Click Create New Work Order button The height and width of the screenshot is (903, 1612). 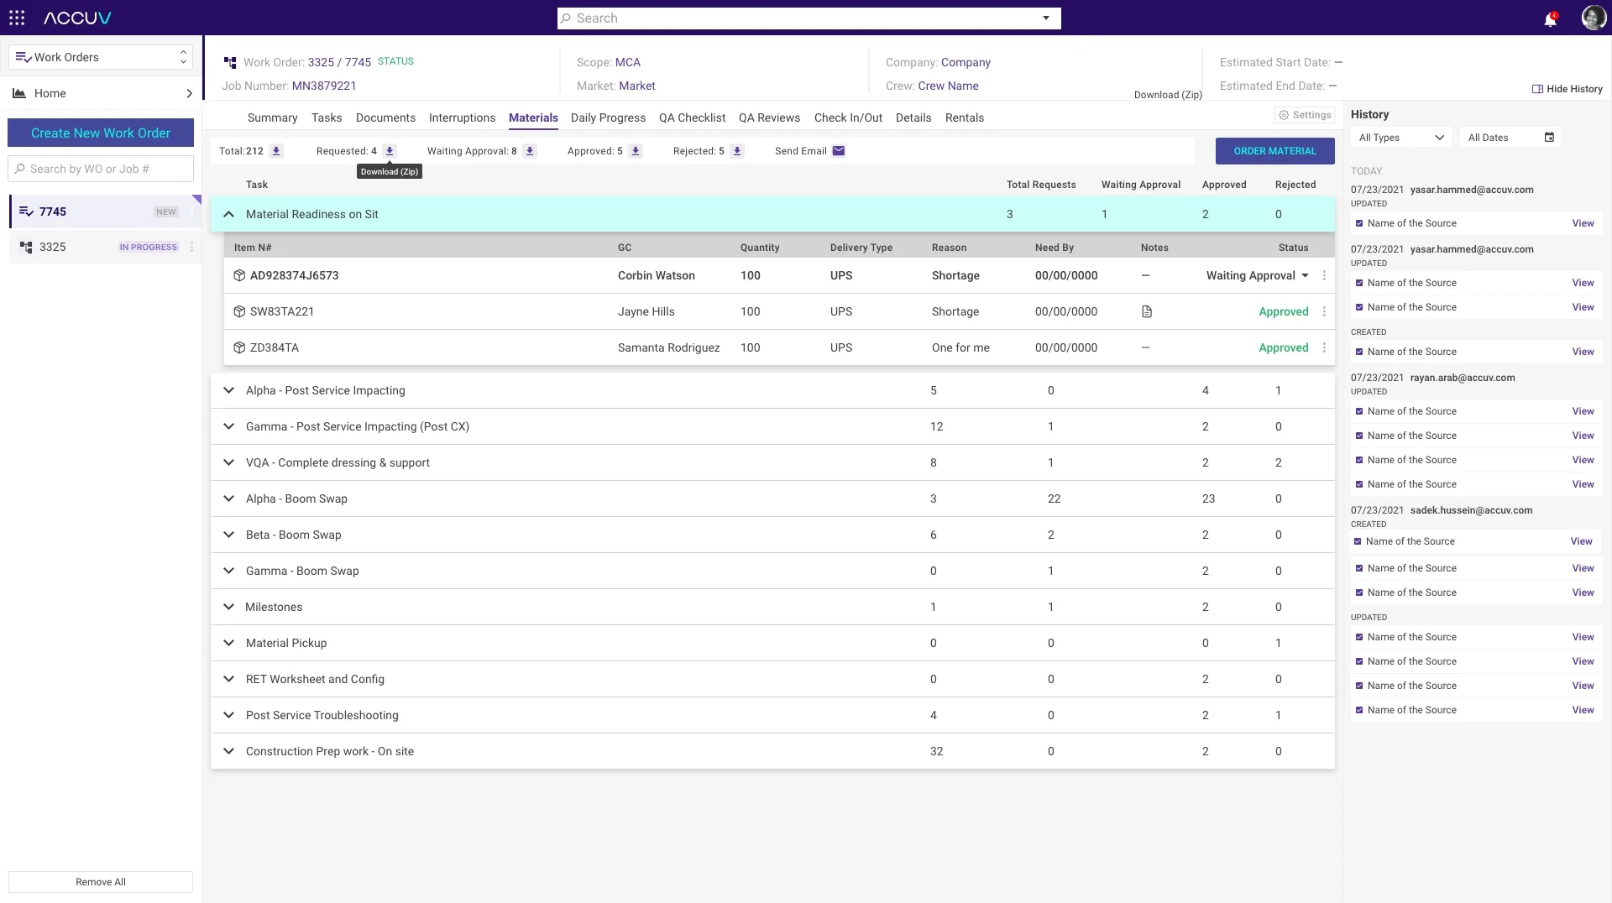point(101,133)
